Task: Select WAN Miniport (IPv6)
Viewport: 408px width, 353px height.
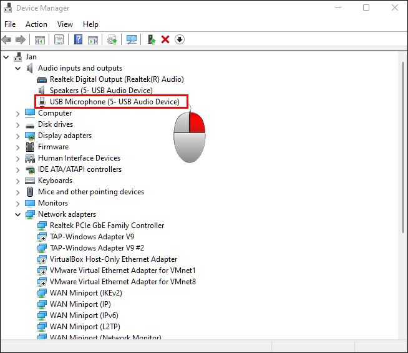Action: [84, 316]
